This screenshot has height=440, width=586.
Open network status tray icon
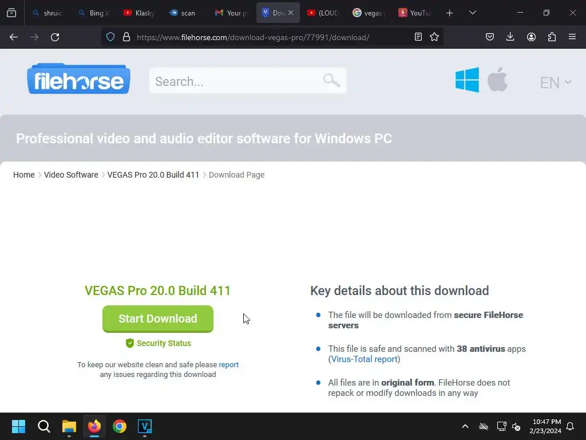click(501, 426)
